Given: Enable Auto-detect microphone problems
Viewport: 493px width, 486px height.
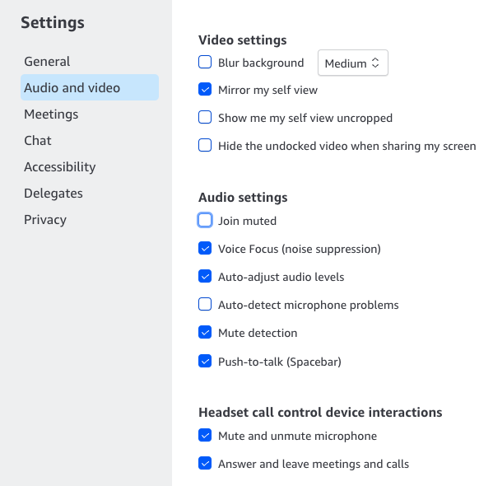Looking at the screenshot, I should (205, 304).
